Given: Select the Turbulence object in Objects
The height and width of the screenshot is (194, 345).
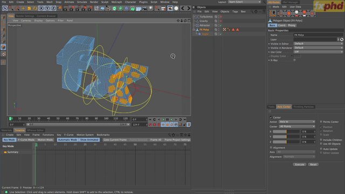Looking at the screenshot, I should (x=206, y=17).
